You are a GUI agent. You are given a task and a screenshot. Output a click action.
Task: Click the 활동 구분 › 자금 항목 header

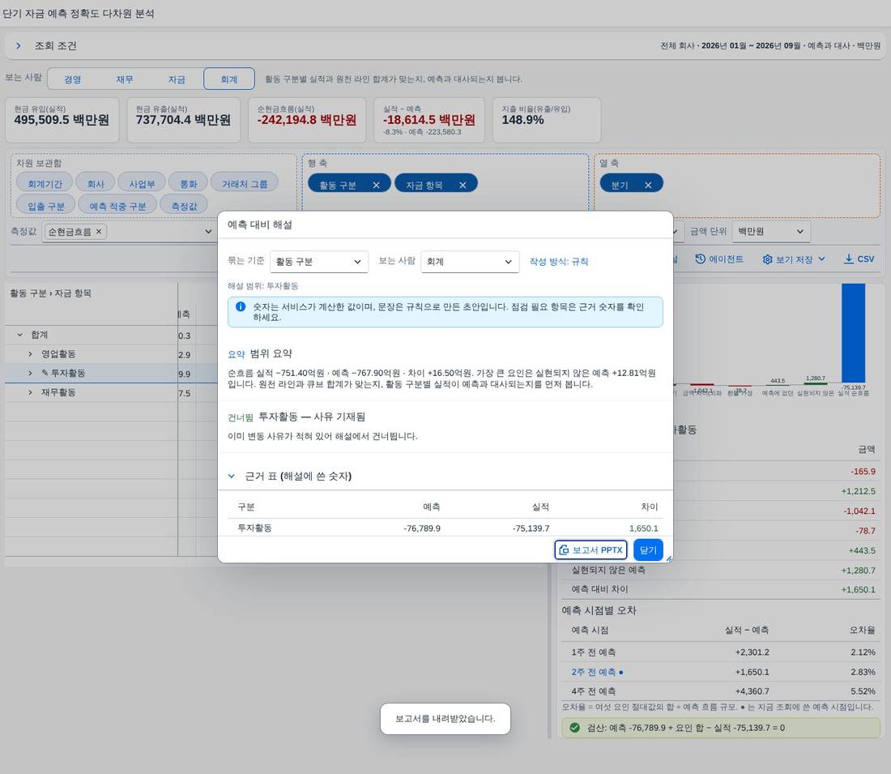[50, 293]
